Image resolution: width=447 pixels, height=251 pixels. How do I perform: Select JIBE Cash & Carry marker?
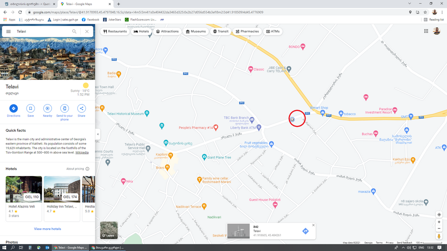point(289,68)
